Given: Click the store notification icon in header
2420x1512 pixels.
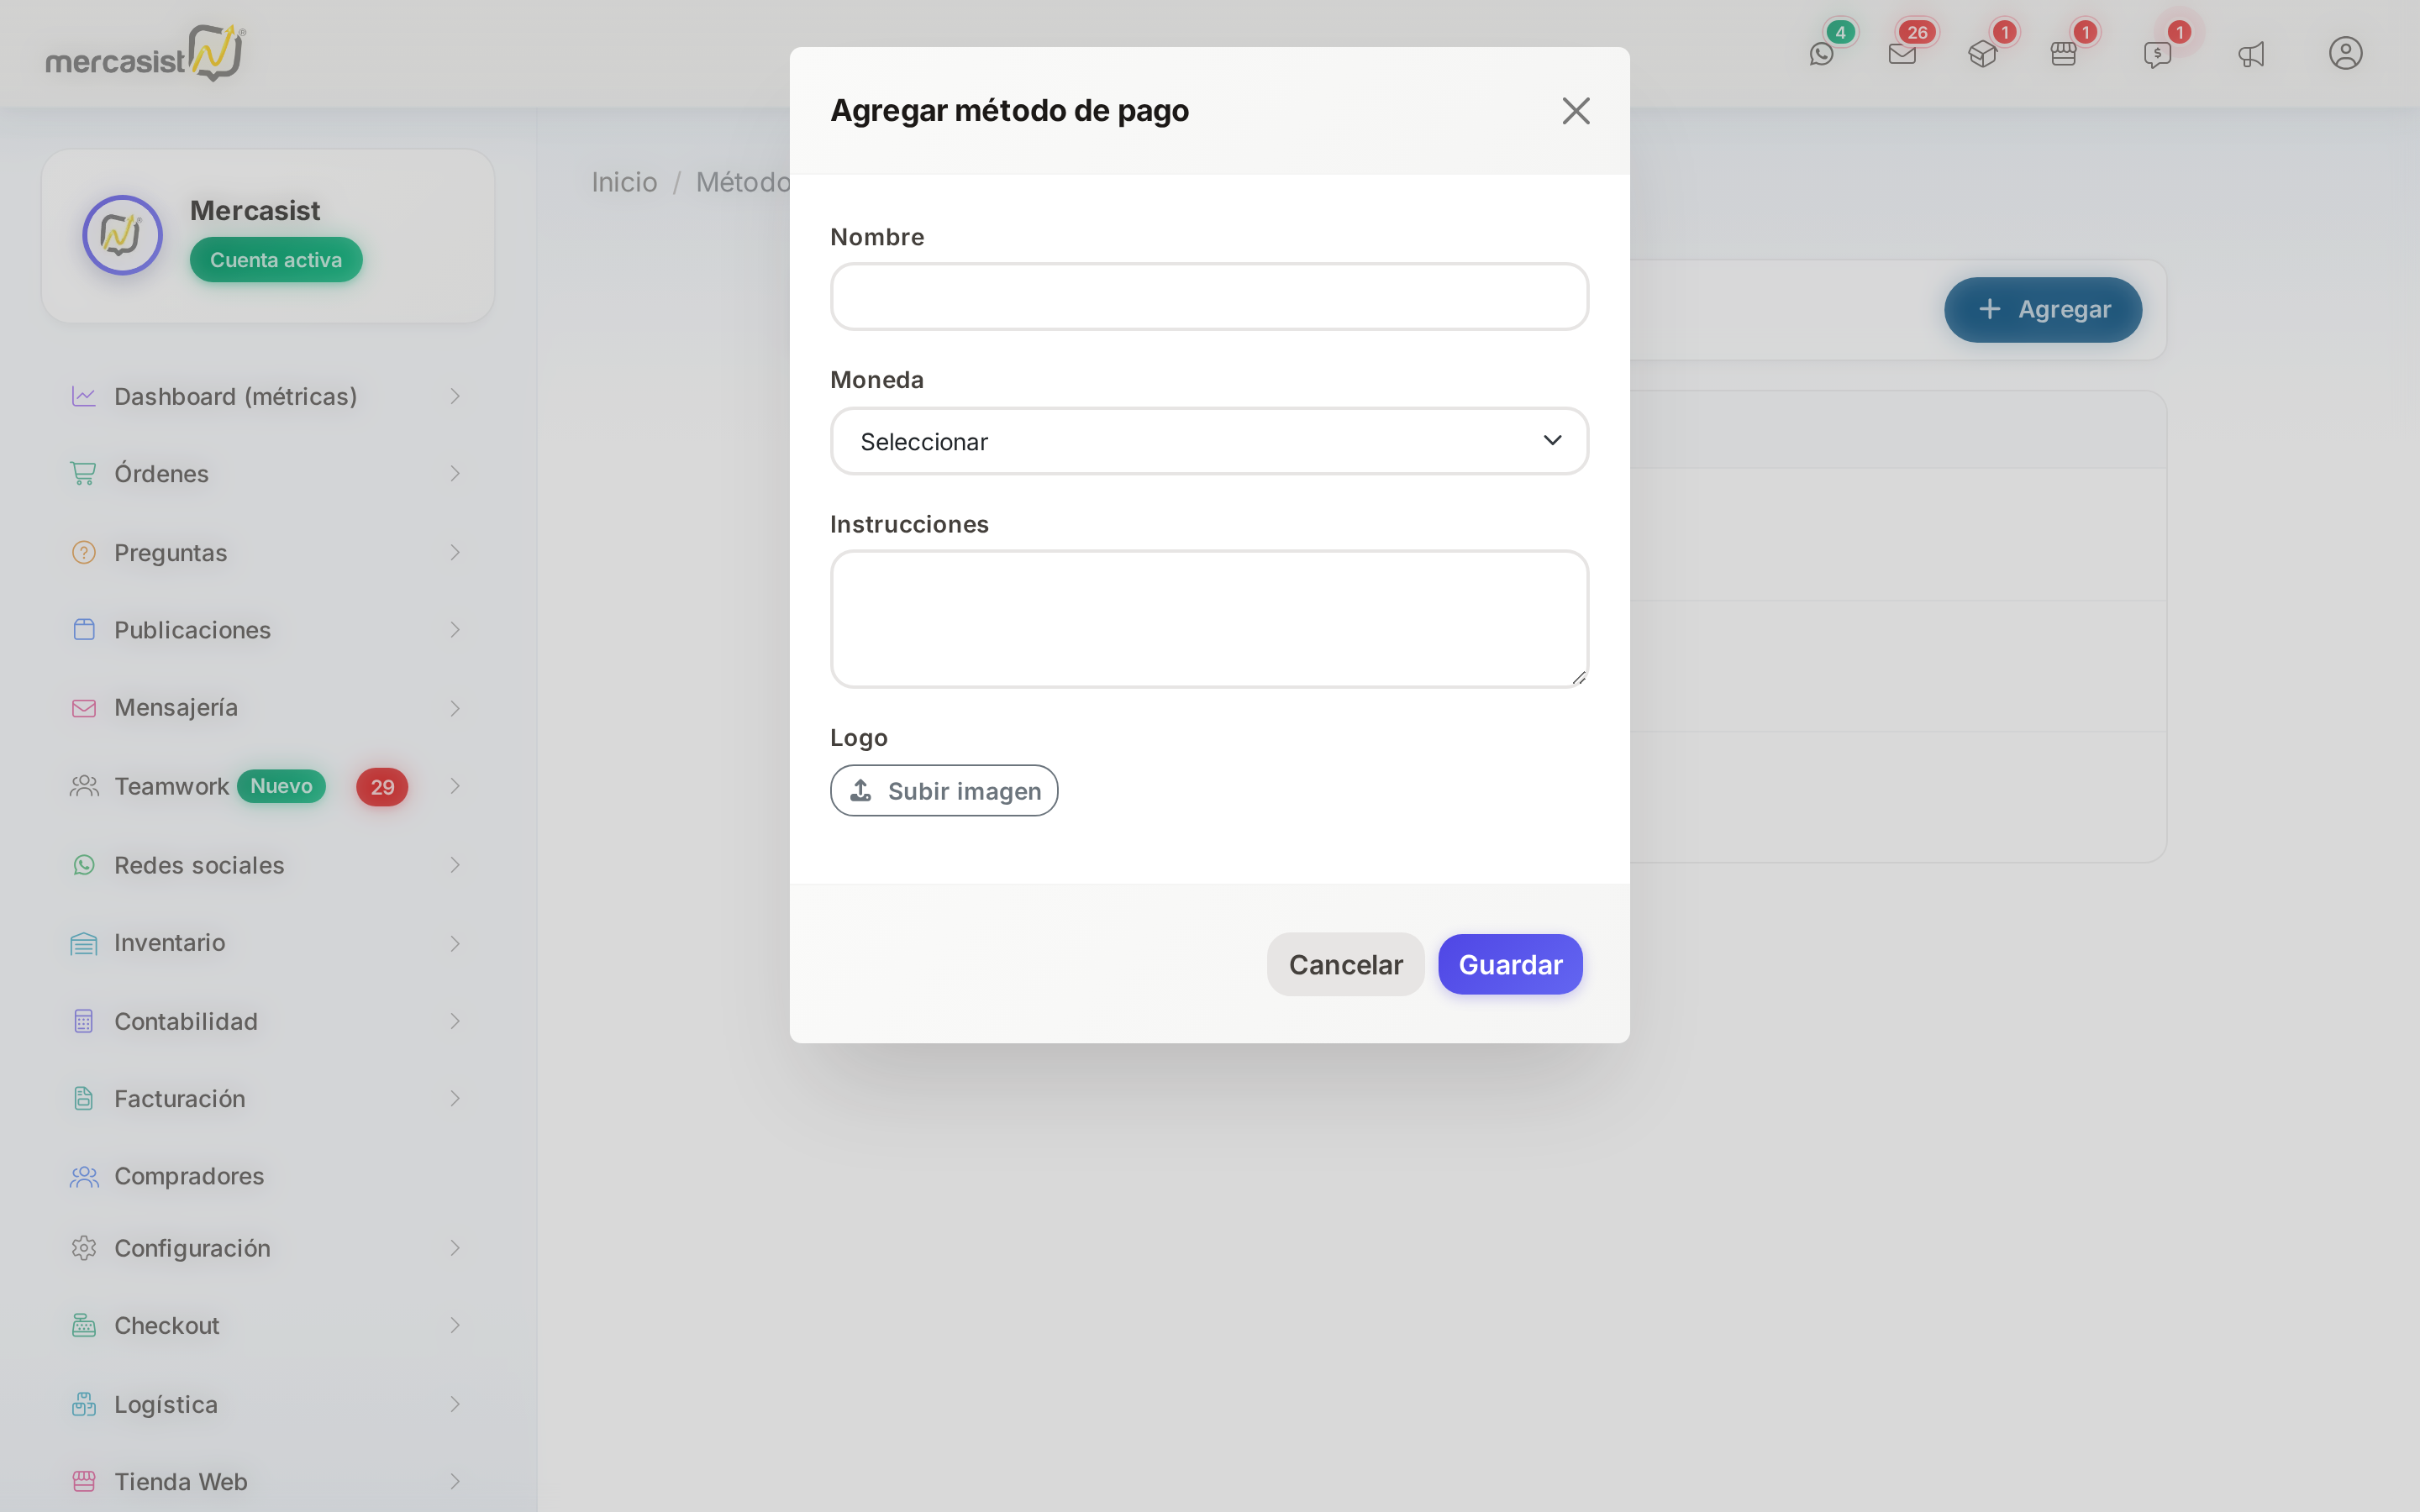Looking at the screenshot, I should click(x=2063, y=54).
